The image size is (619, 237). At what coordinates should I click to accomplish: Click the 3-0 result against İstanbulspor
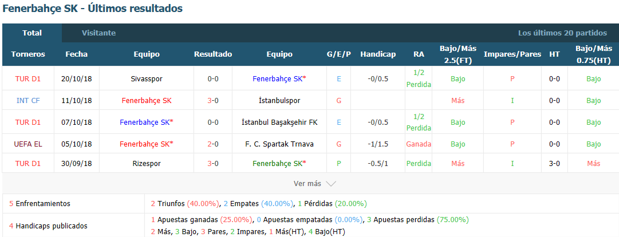click(x=213, y=101)
